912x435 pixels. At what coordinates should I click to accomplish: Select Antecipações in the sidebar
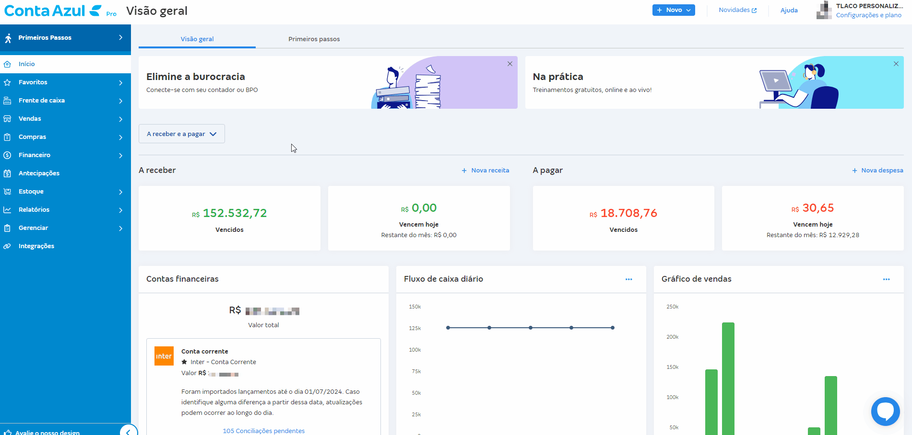point(65,173)
